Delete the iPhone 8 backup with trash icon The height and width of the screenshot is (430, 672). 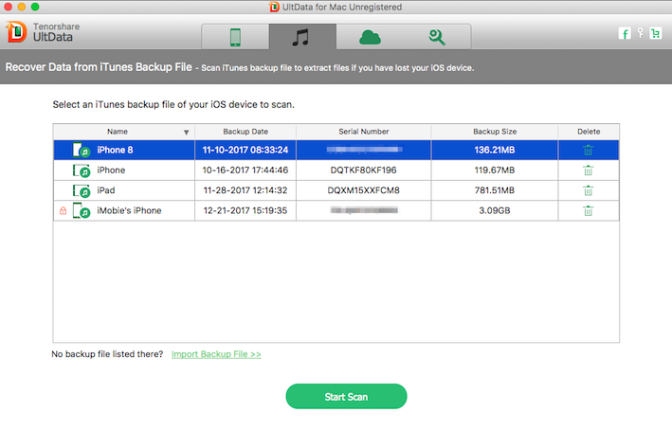pyautogui.click(x=588, y=150)
